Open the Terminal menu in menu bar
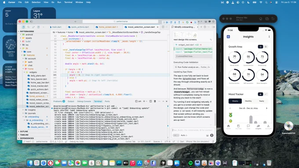 [68, 2]
